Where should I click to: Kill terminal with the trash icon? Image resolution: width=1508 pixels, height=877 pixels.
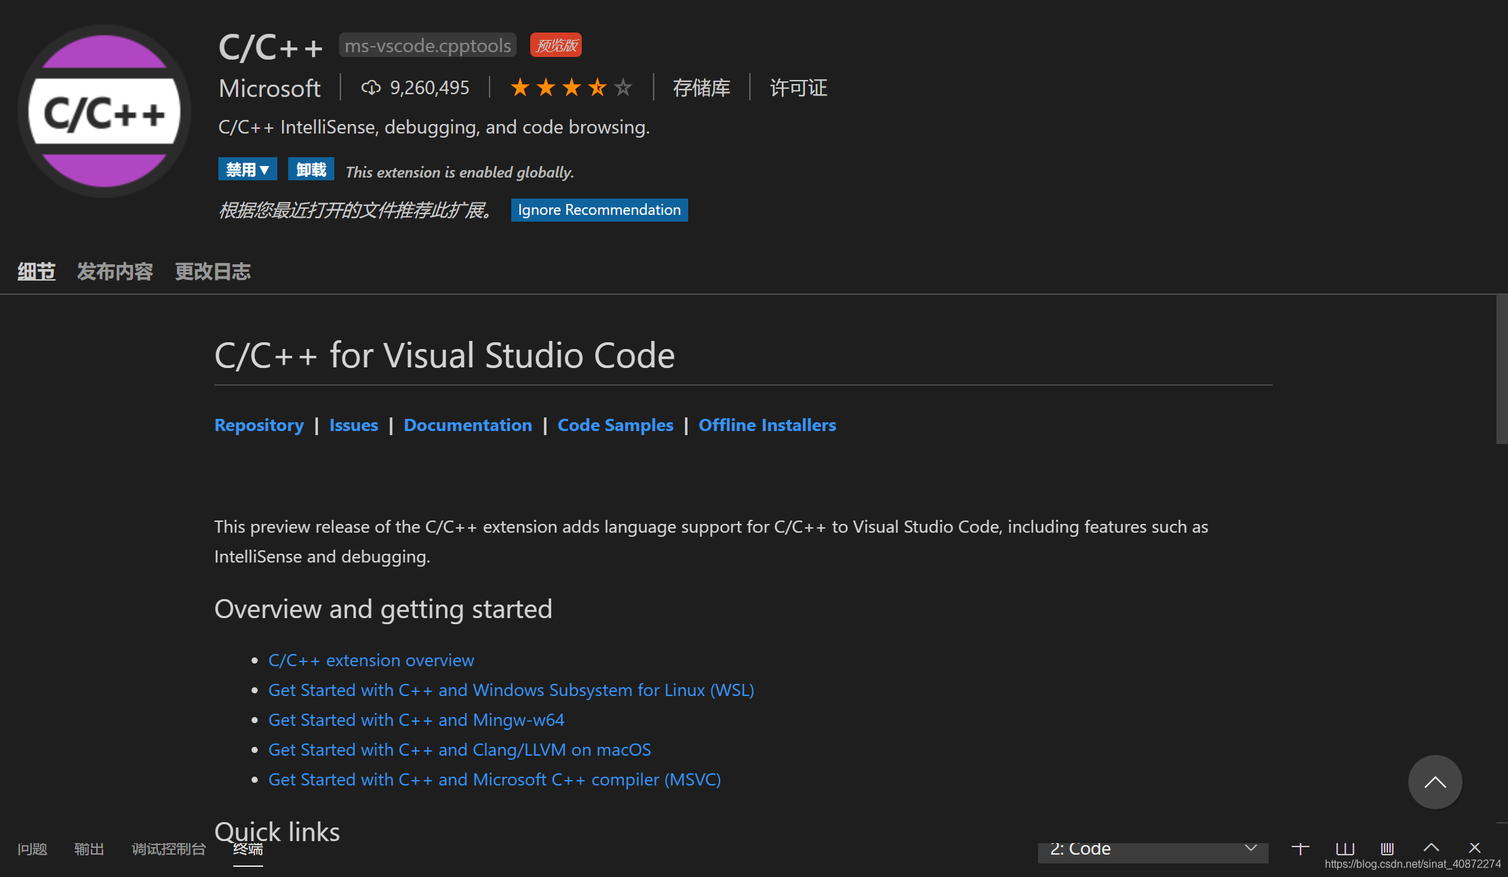[x=1387, y=848]
